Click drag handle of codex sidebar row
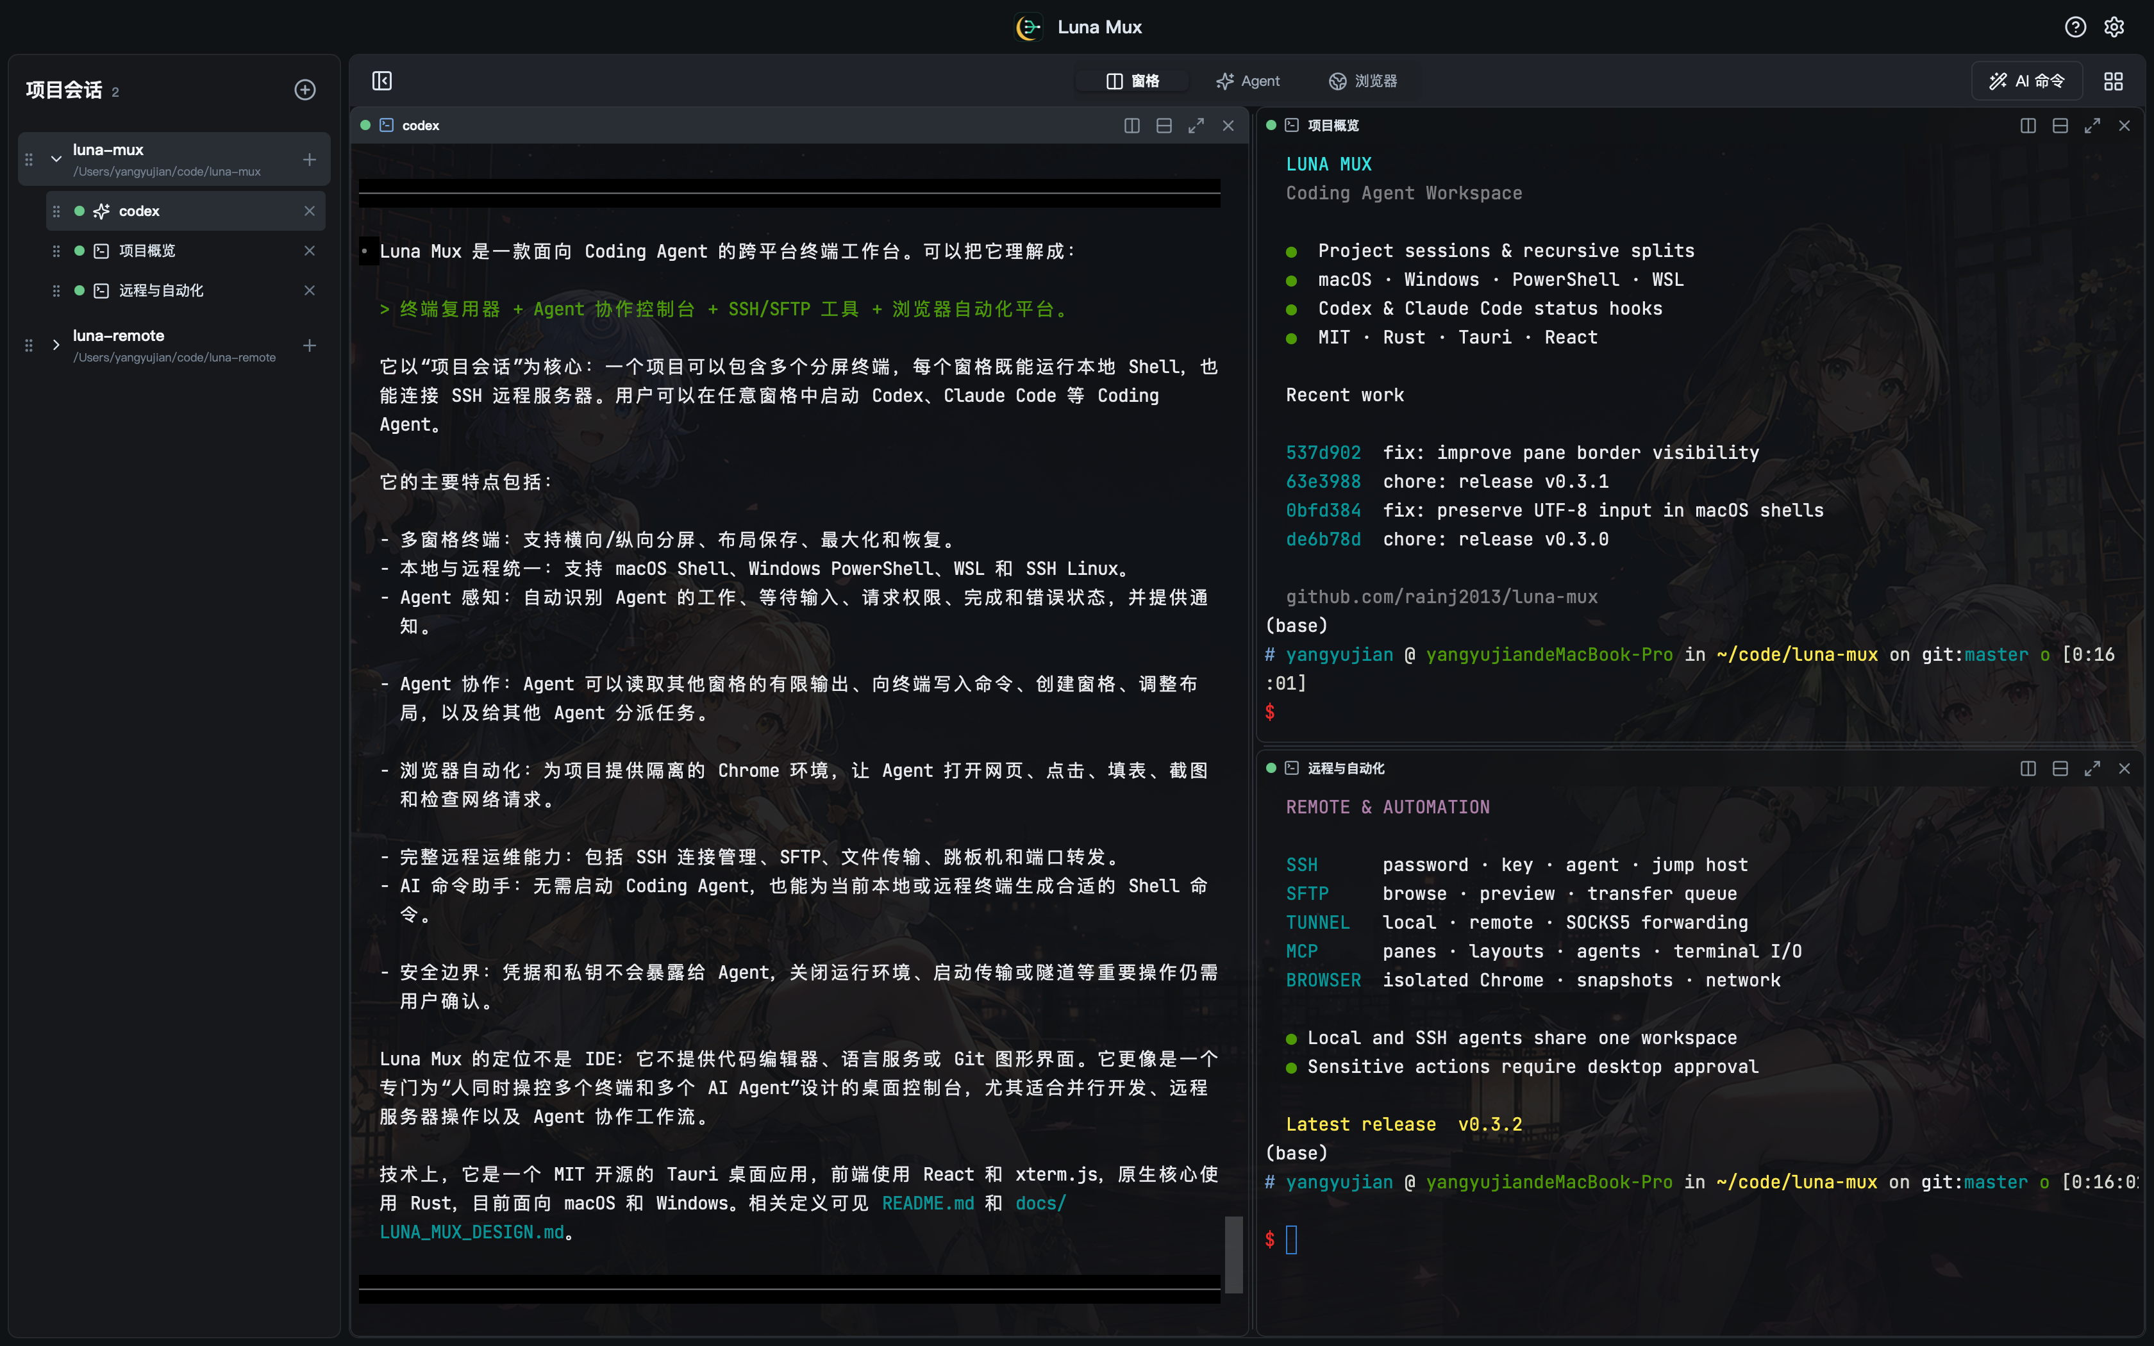 [x=56, y=211]
